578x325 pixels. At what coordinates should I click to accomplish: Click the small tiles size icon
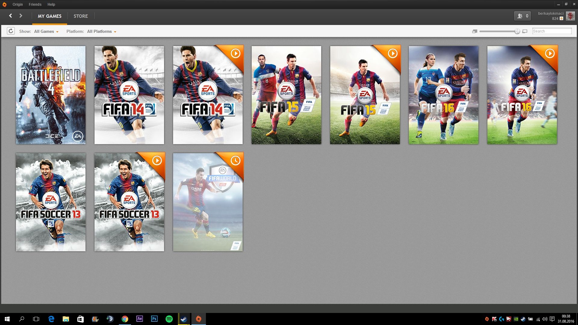point(475,31)
